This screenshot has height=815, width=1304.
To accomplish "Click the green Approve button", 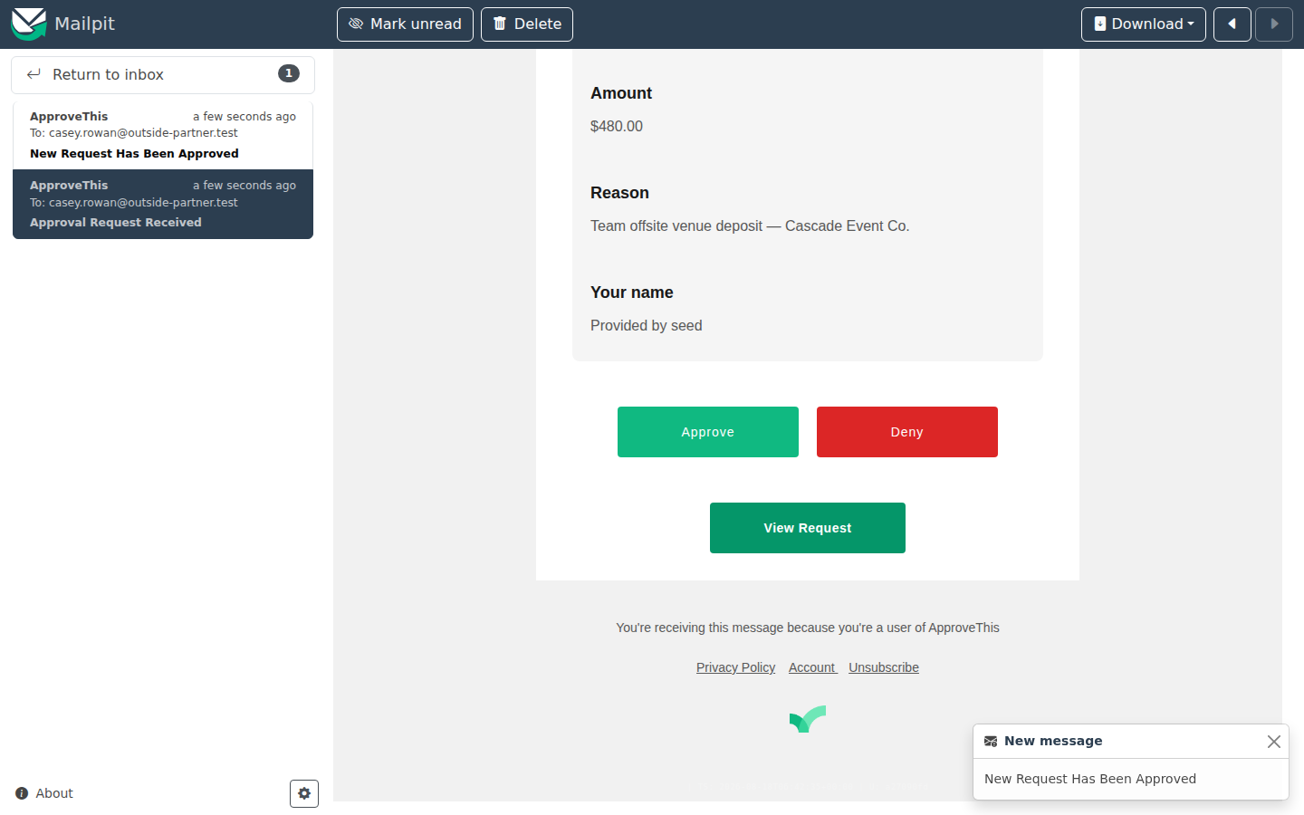I will (708, 432).
